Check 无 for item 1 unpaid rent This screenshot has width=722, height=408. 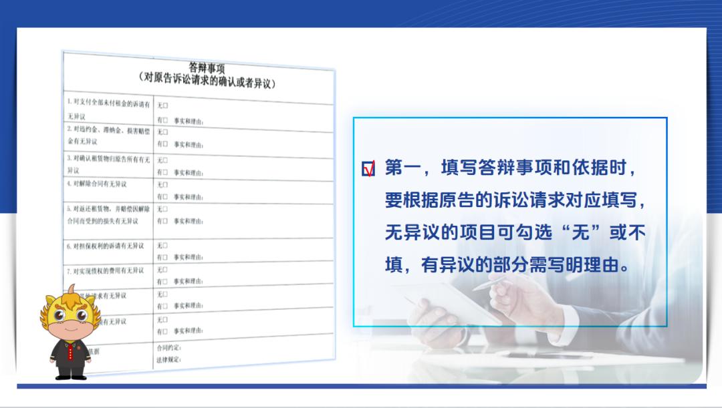[165, 106]
